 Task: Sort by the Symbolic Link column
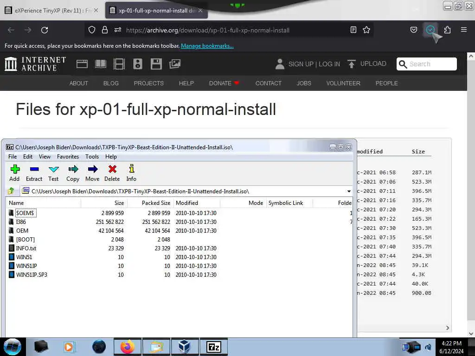pyautogui.click(x=289, y=203)
